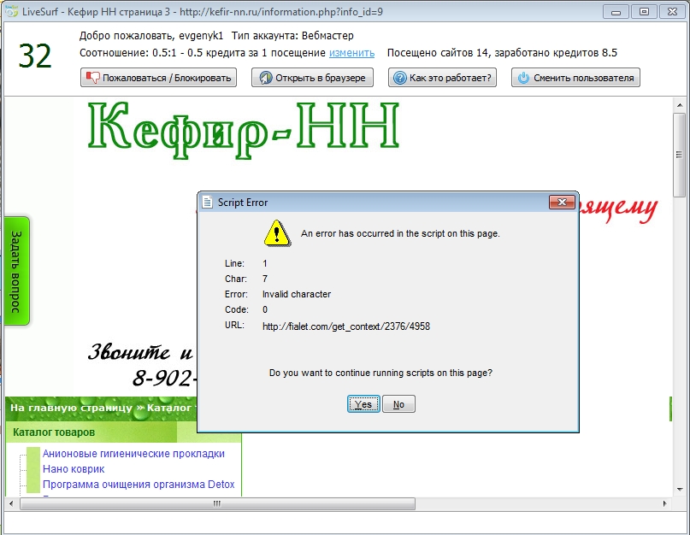Click the Тип аккаунта: Вебмастер text
Image resolution: width=690 pixels, height=535 pixels.
pyautogui.click(x=292, y=36)
